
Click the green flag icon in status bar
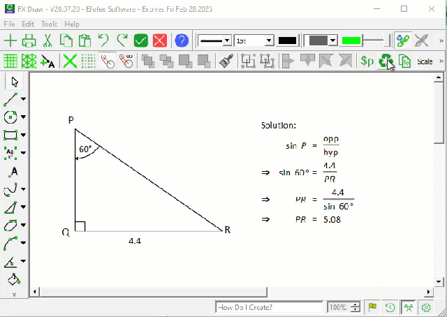pos(373,307)
